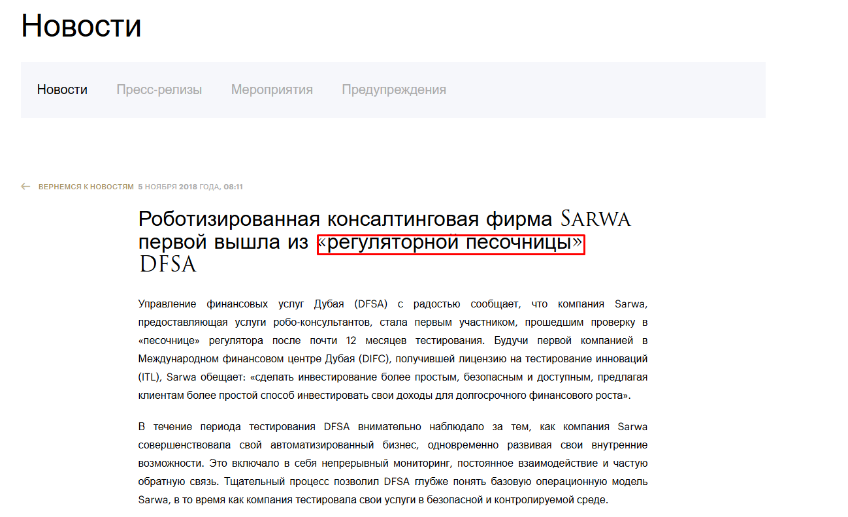The height and width of the screenshot is (517, 848).
Task: Go to the "Предупреждения" tab
Action: 394,89
